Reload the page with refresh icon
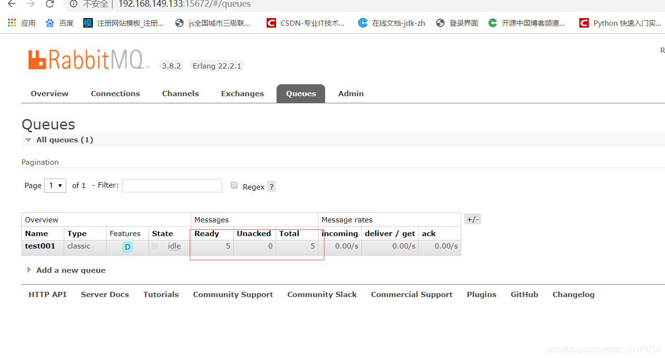This screenshot has height=358, width=665. click(x=50, y=4)
